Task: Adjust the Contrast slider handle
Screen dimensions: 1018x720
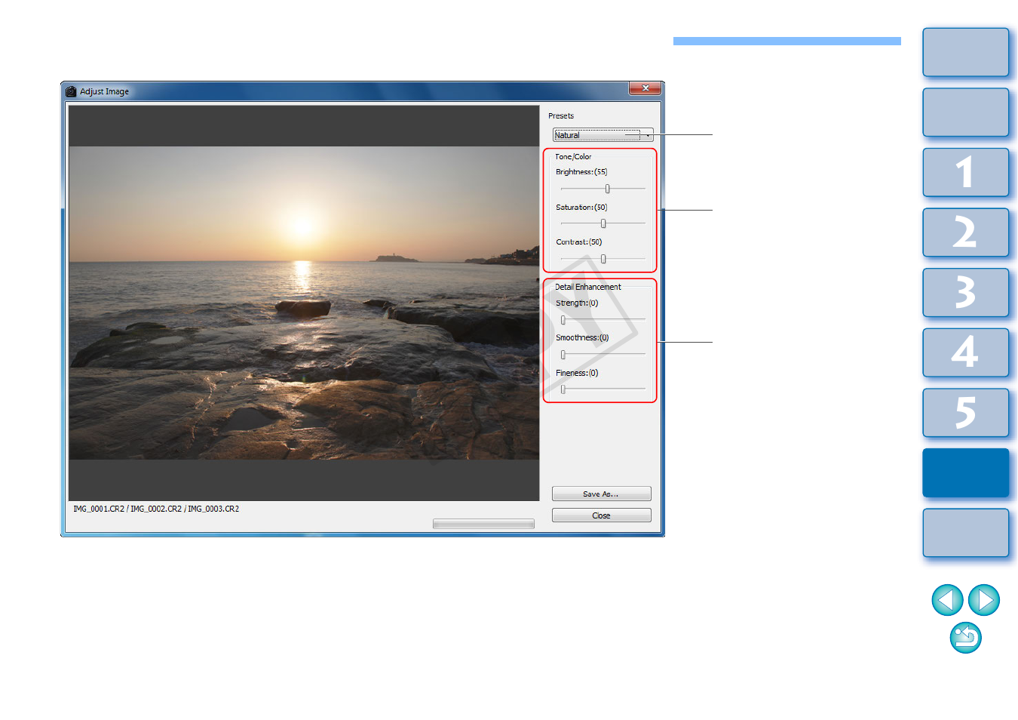Action: [603, 259]
